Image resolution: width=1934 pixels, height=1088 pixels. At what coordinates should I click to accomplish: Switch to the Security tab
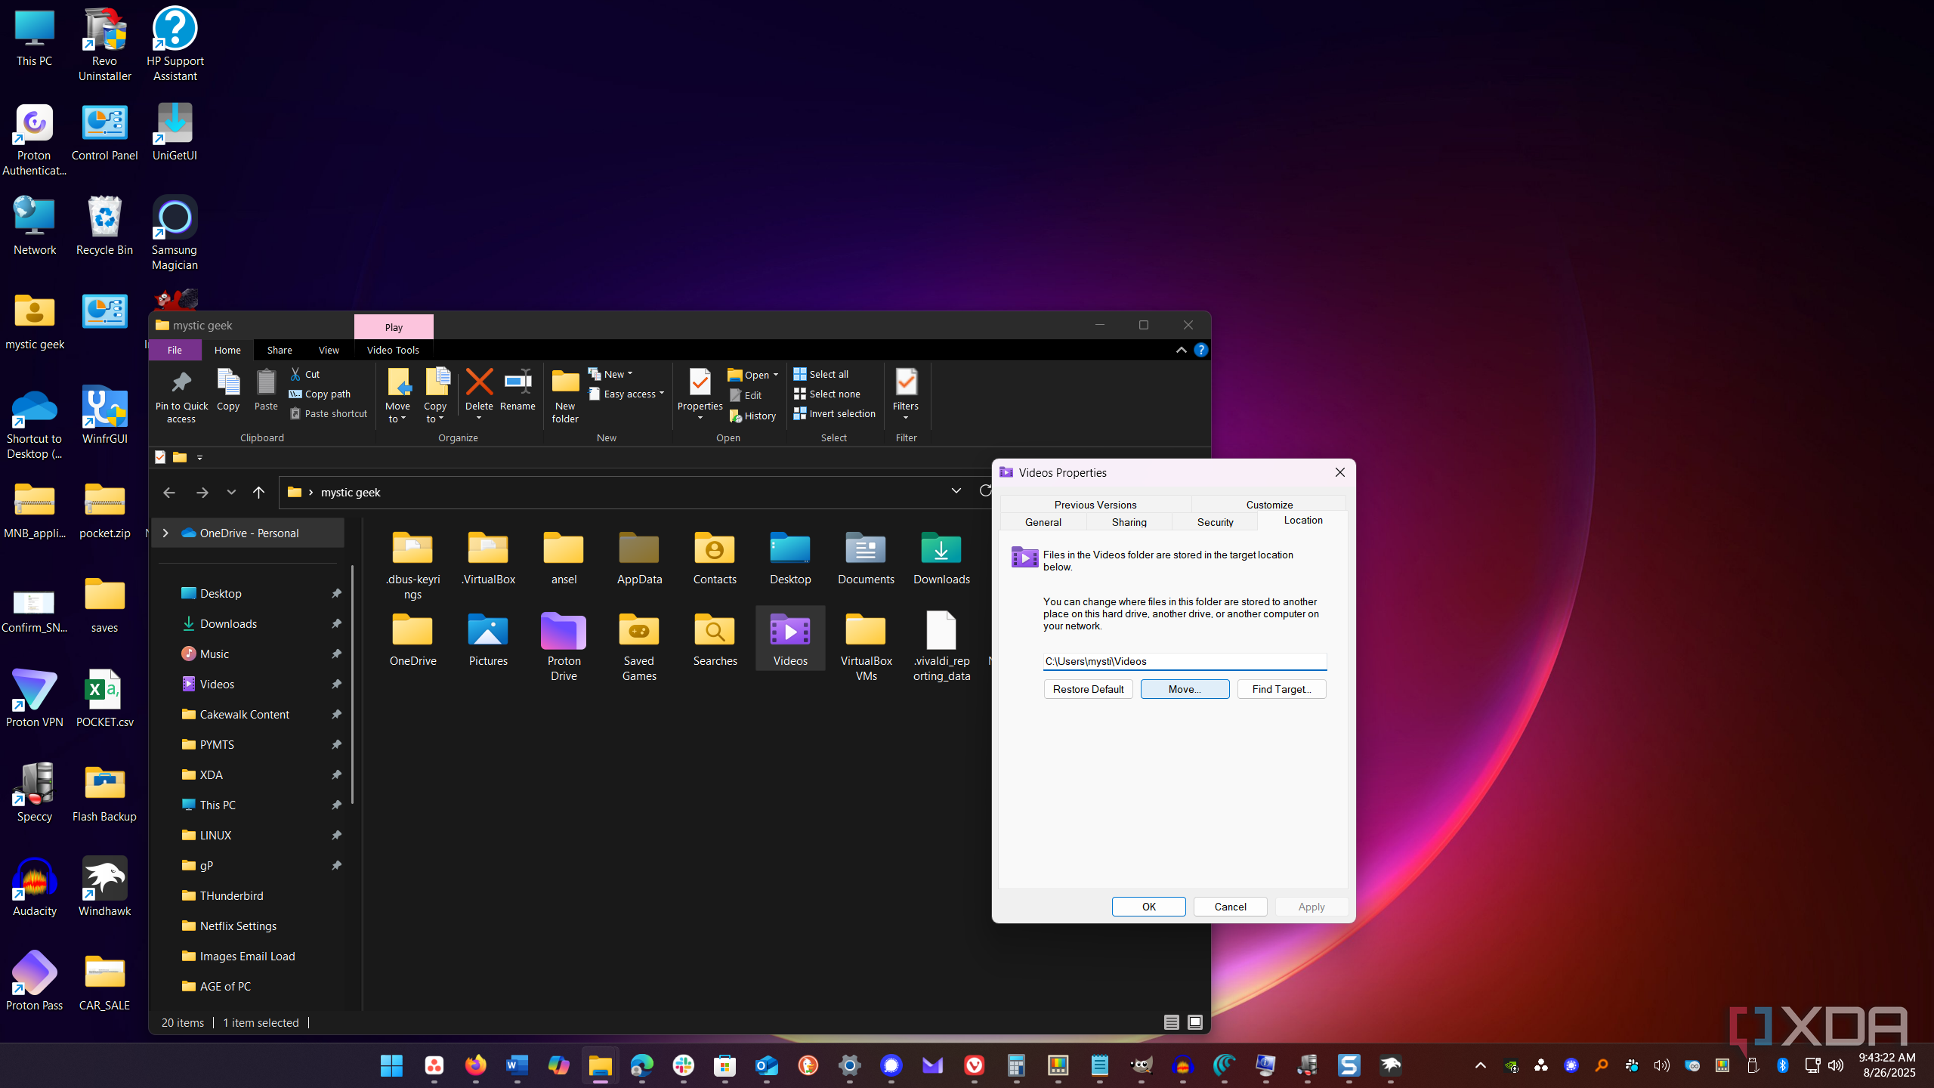coord(1215,522)
